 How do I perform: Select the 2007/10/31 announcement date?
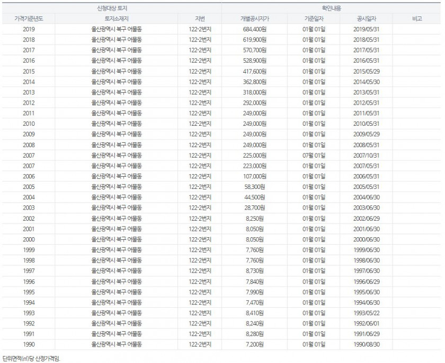[367, 155]
